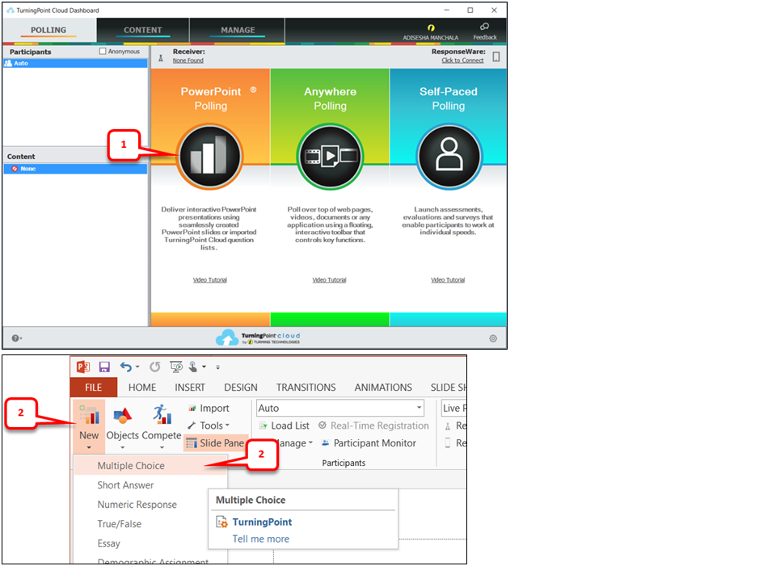Expand the Objects dropdown arrow
Viewport: 776px width, 566px height.
(x=122, y=448)
